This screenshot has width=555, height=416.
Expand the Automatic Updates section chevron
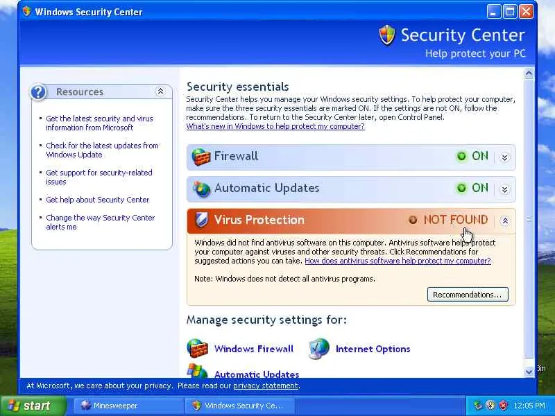[x=505, y=189]
